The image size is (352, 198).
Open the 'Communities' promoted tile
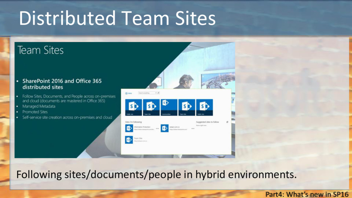pos(169,107)
